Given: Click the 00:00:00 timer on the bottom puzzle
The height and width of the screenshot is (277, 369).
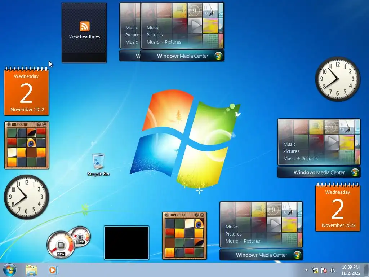Looking at the screenshot, I should [177, 215].
